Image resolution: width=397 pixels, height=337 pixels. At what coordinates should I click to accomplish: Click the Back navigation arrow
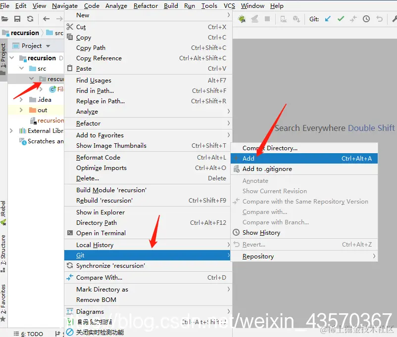tap(46, 19)
